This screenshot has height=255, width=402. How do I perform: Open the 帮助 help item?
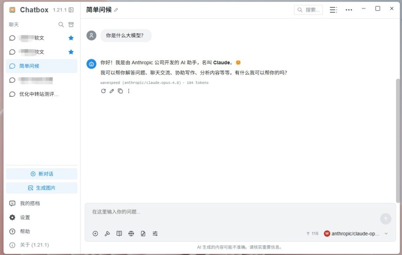click(42, 231)
